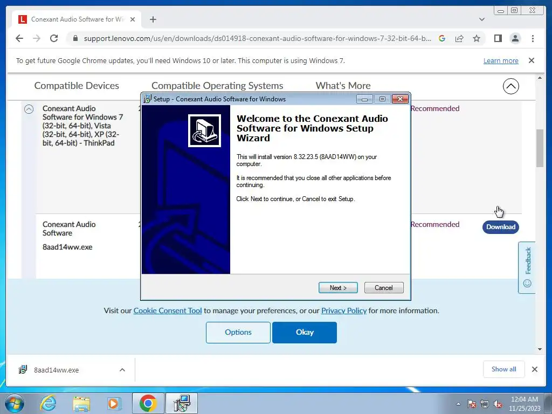Open the Cookie Consent Tool link

point(168,310)
